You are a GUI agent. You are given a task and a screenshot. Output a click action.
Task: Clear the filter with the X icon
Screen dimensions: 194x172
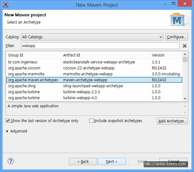point(185,46)
